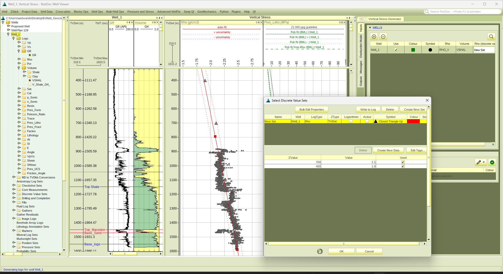
Task: Switch to the Outputs tab
Action: pyautogui.click(x=361, y=81)
